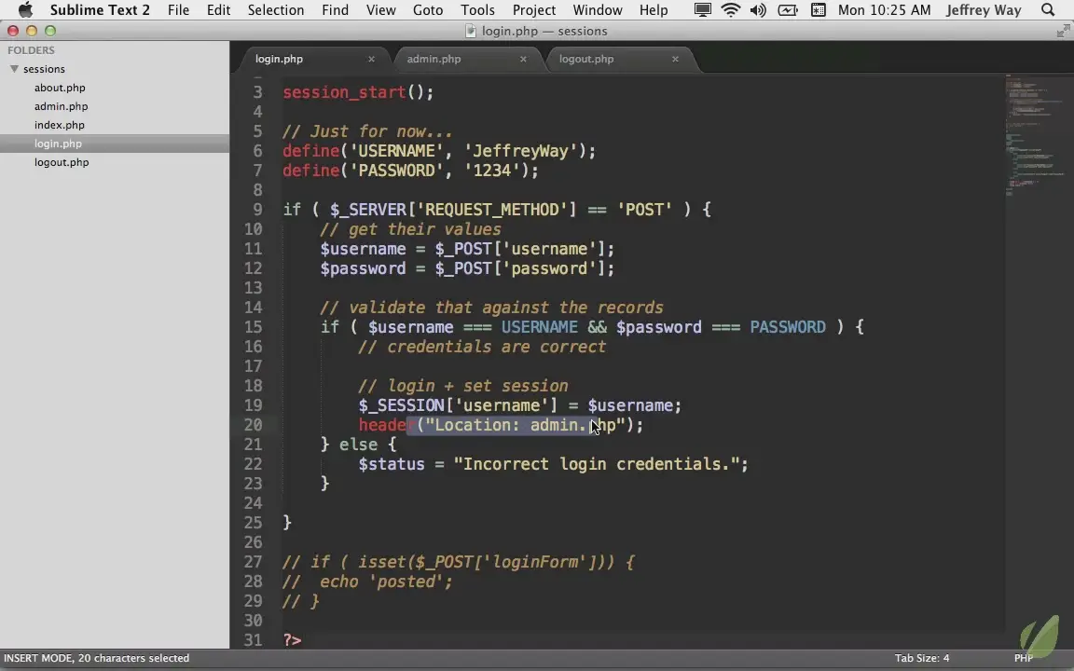Open the PHP syntax selector in status bar
1074x671 pixels.
(1024, 658)
